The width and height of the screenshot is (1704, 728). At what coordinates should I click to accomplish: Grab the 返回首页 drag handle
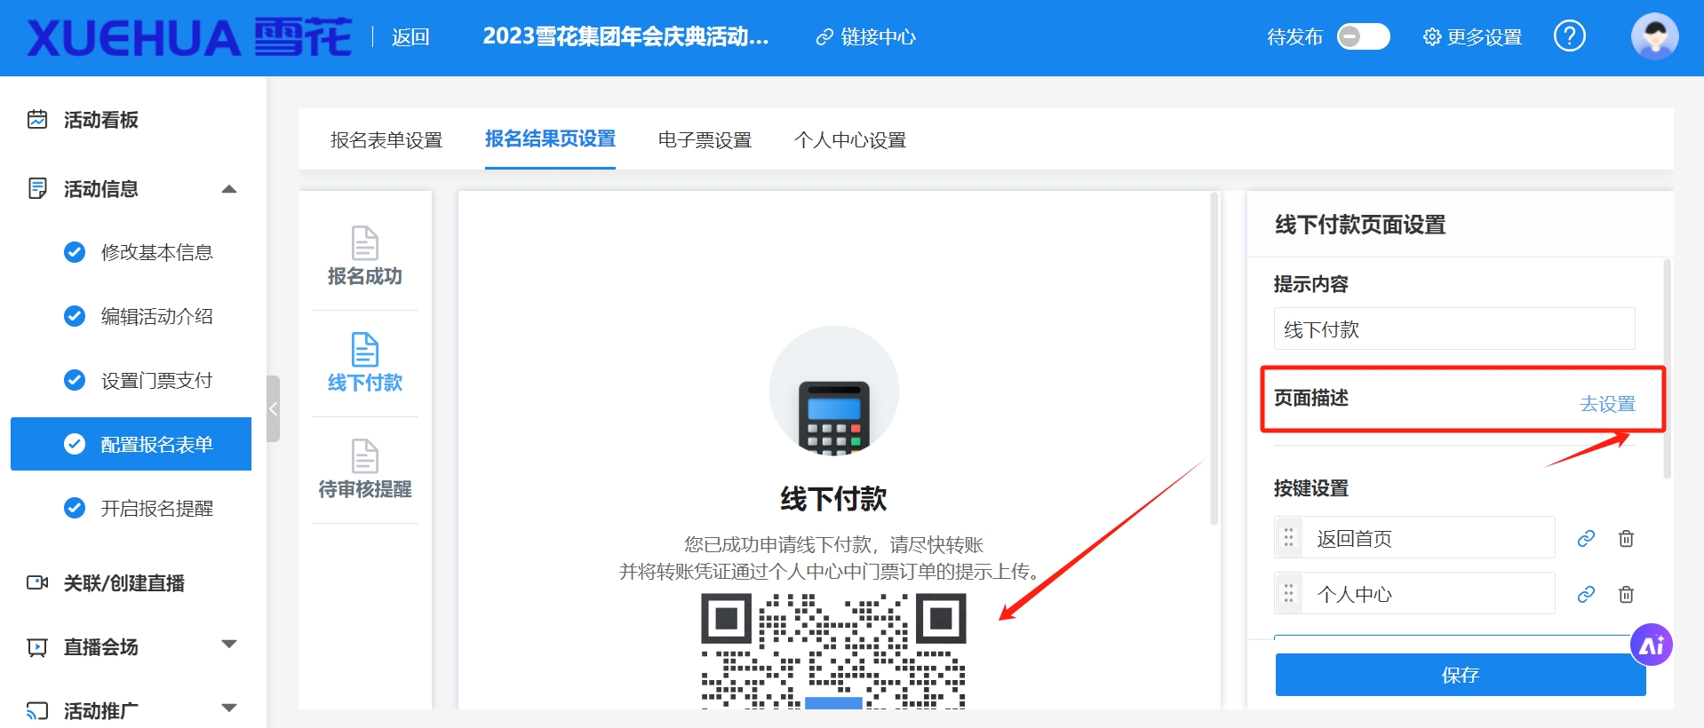tap(1288, 538)
